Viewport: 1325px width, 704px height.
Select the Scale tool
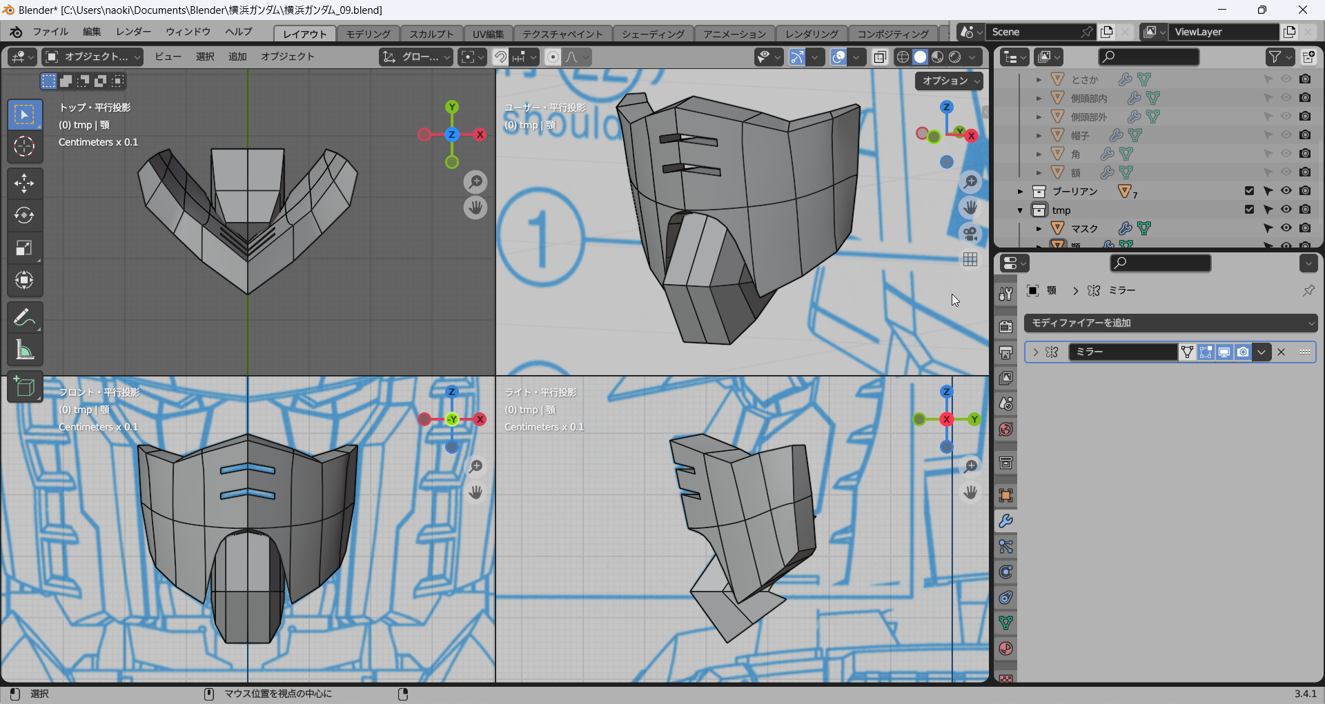coord(24,248)
